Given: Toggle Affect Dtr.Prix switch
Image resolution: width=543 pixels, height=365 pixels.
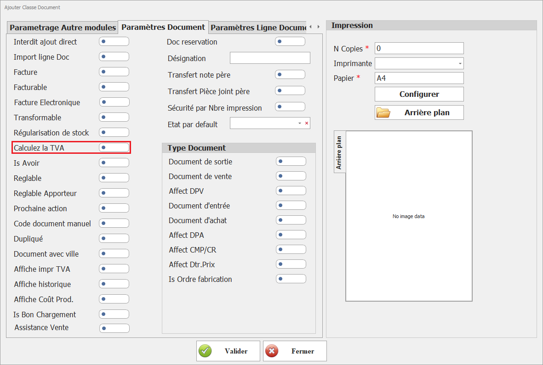Looking at the screenshot, I should click(291, 264).
